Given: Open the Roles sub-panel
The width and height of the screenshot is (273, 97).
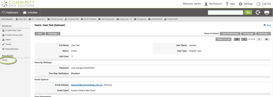Looking at the screenshot, I should (x=5, y=60).
